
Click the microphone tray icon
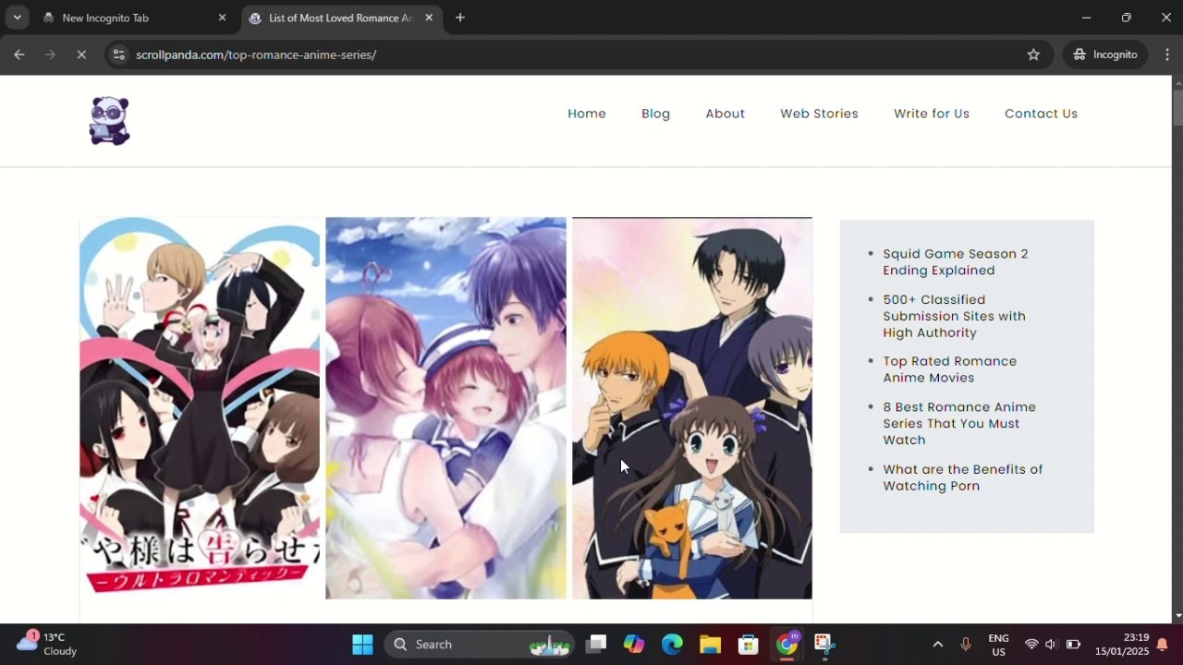point(966,645)
